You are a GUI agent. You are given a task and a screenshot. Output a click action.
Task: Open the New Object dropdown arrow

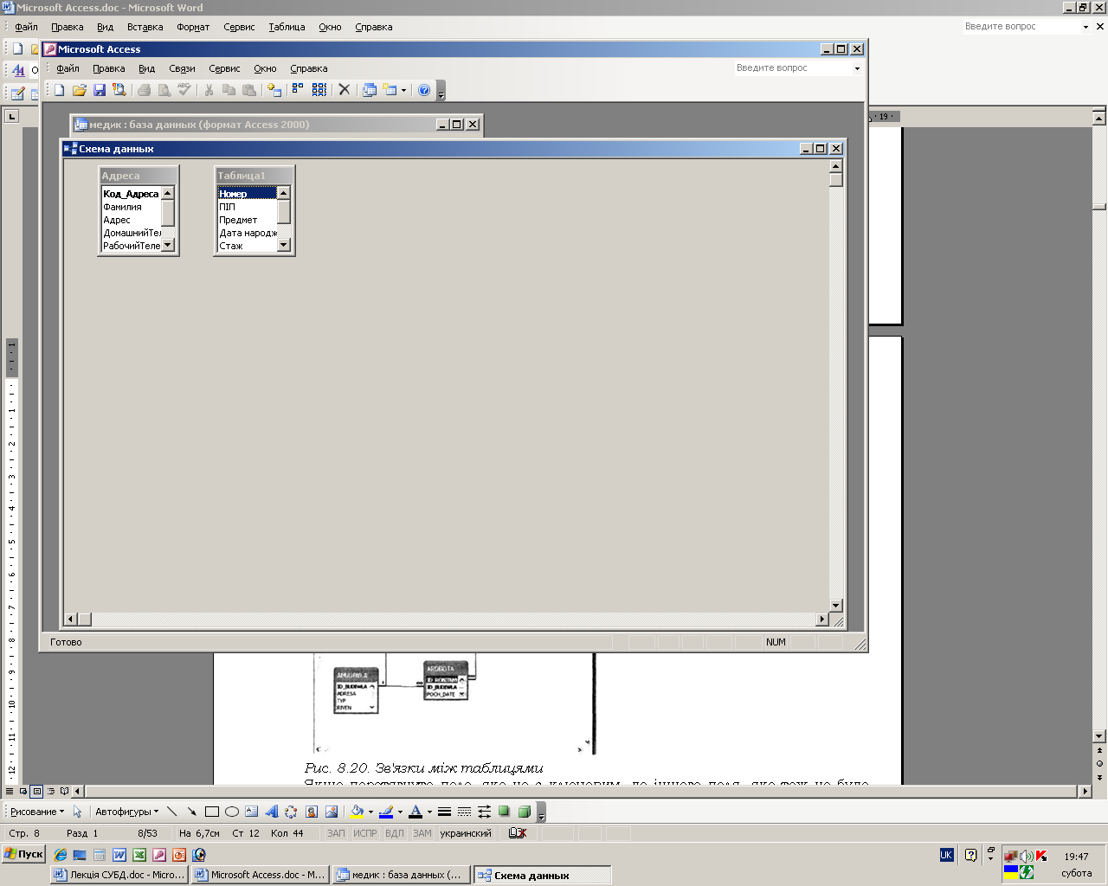[x=403, y=90]
